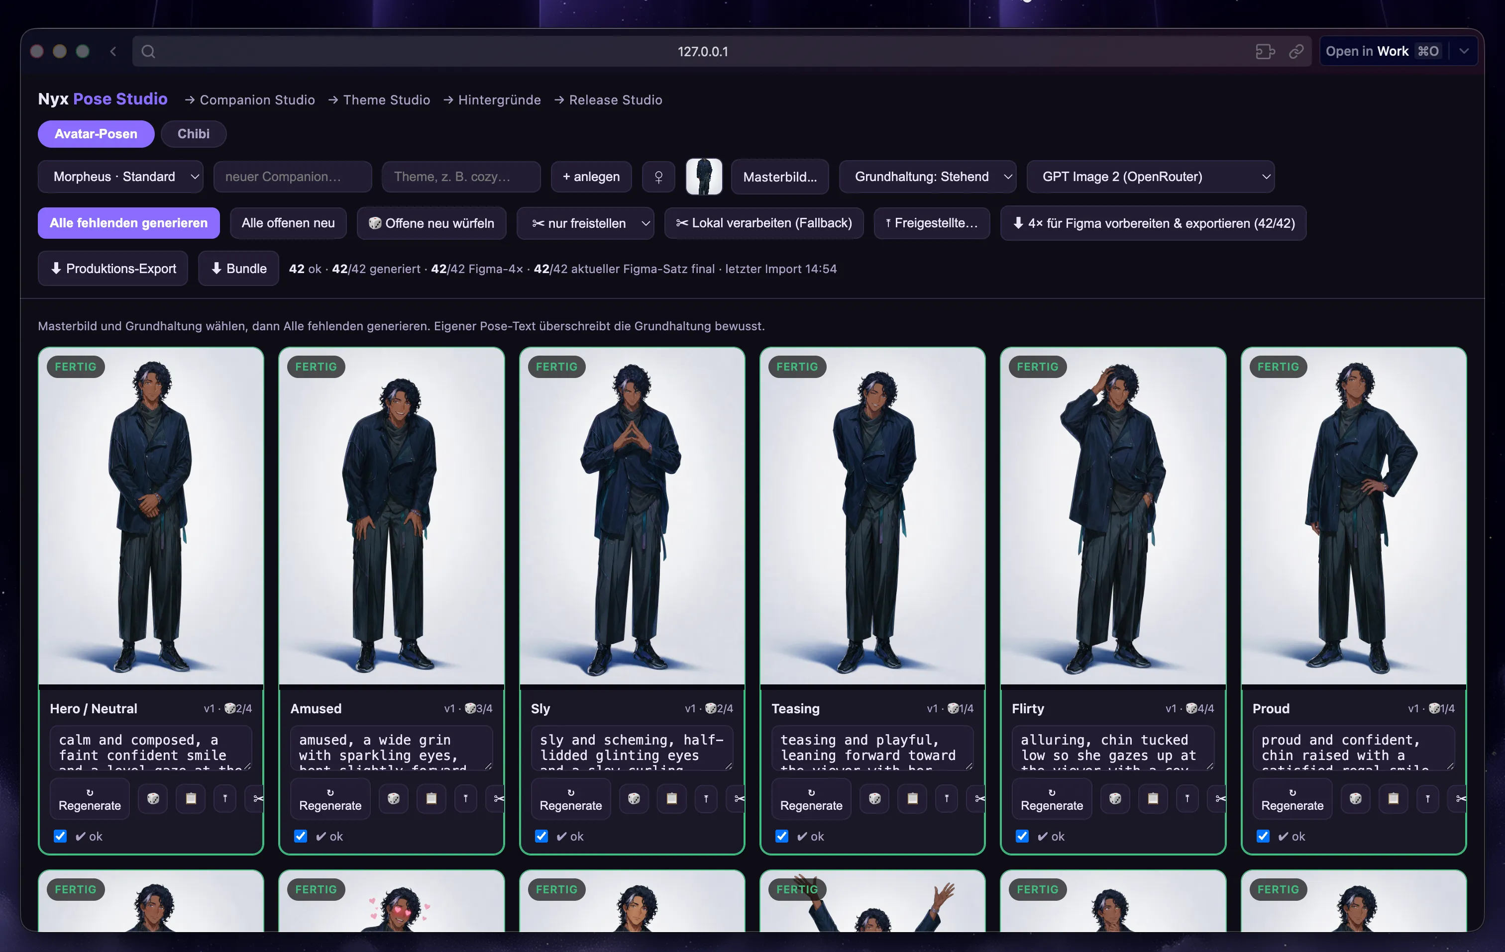This screenshot has height=952, width=1505.
Task: Uncheck the ok checkbox on Flirty card
Action: point(1023,836)
